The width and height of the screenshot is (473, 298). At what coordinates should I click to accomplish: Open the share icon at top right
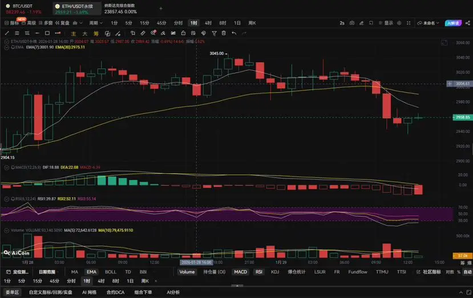coord(467,23)
